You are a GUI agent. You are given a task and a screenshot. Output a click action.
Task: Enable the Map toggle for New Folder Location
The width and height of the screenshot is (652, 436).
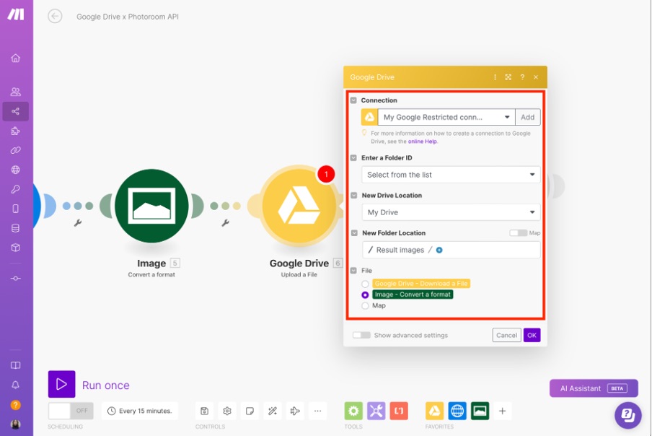(517, 233)
